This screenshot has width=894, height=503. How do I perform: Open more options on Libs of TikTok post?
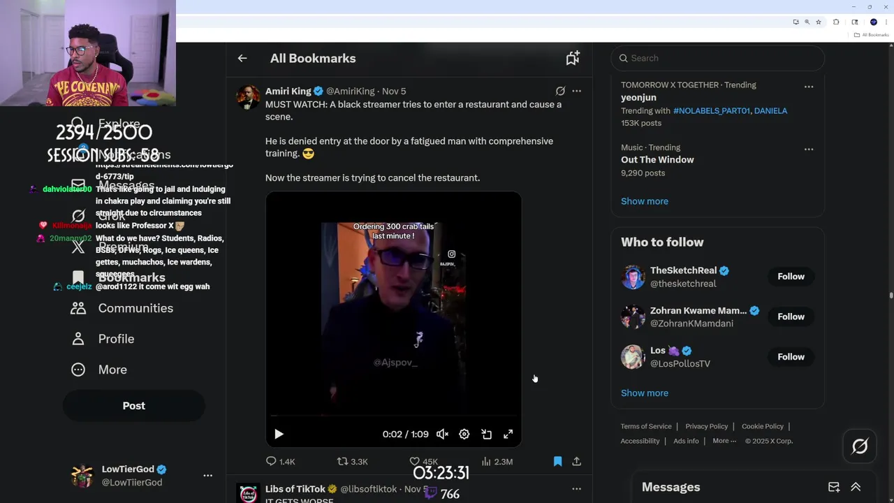point(576,489)
